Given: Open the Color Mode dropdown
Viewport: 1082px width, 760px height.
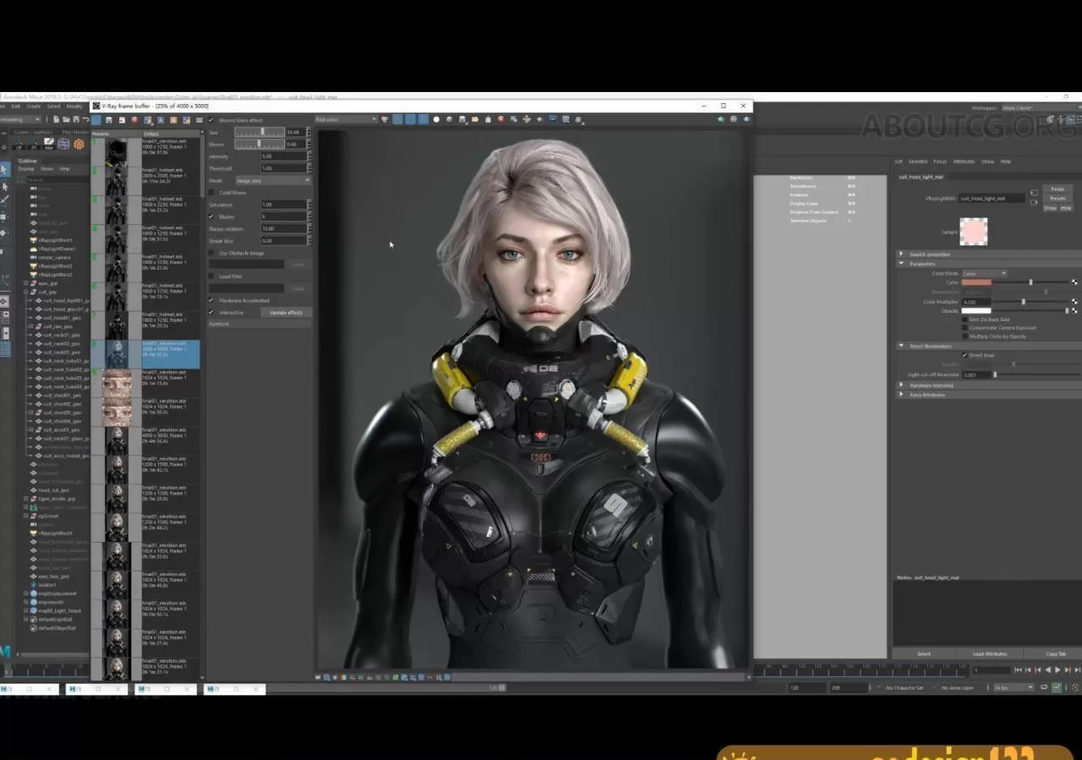Looking at the screenshot, I should click(x=984, y=273).
